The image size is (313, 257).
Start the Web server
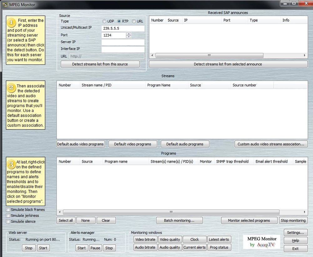coord(43,248)
